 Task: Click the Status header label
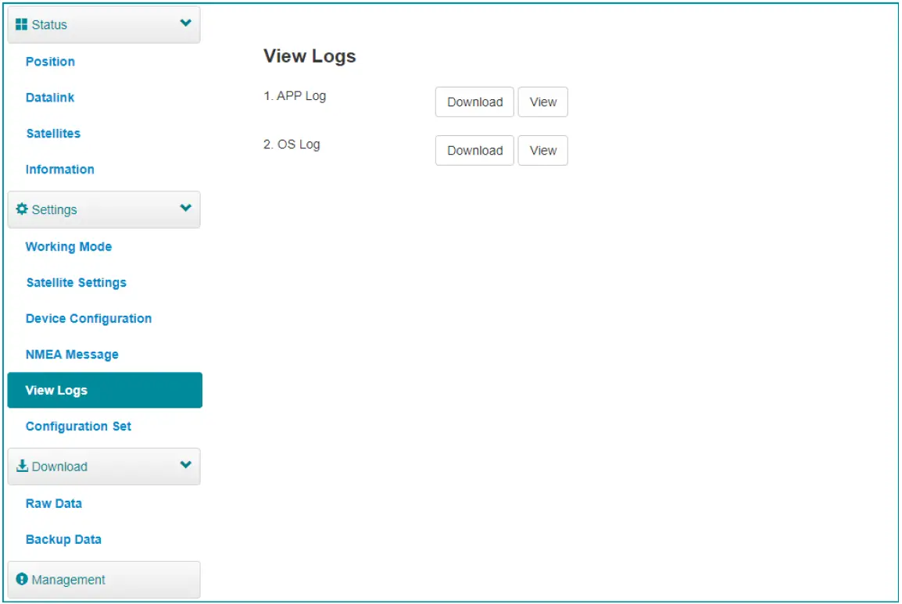(x=49, y=25)
